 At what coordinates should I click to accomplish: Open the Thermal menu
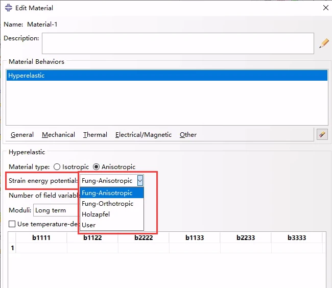95,135
